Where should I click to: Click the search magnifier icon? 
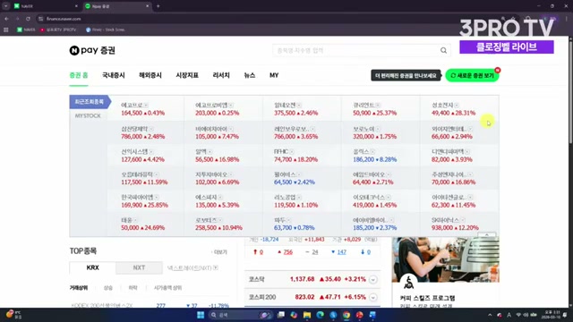(x=443, y=50)
